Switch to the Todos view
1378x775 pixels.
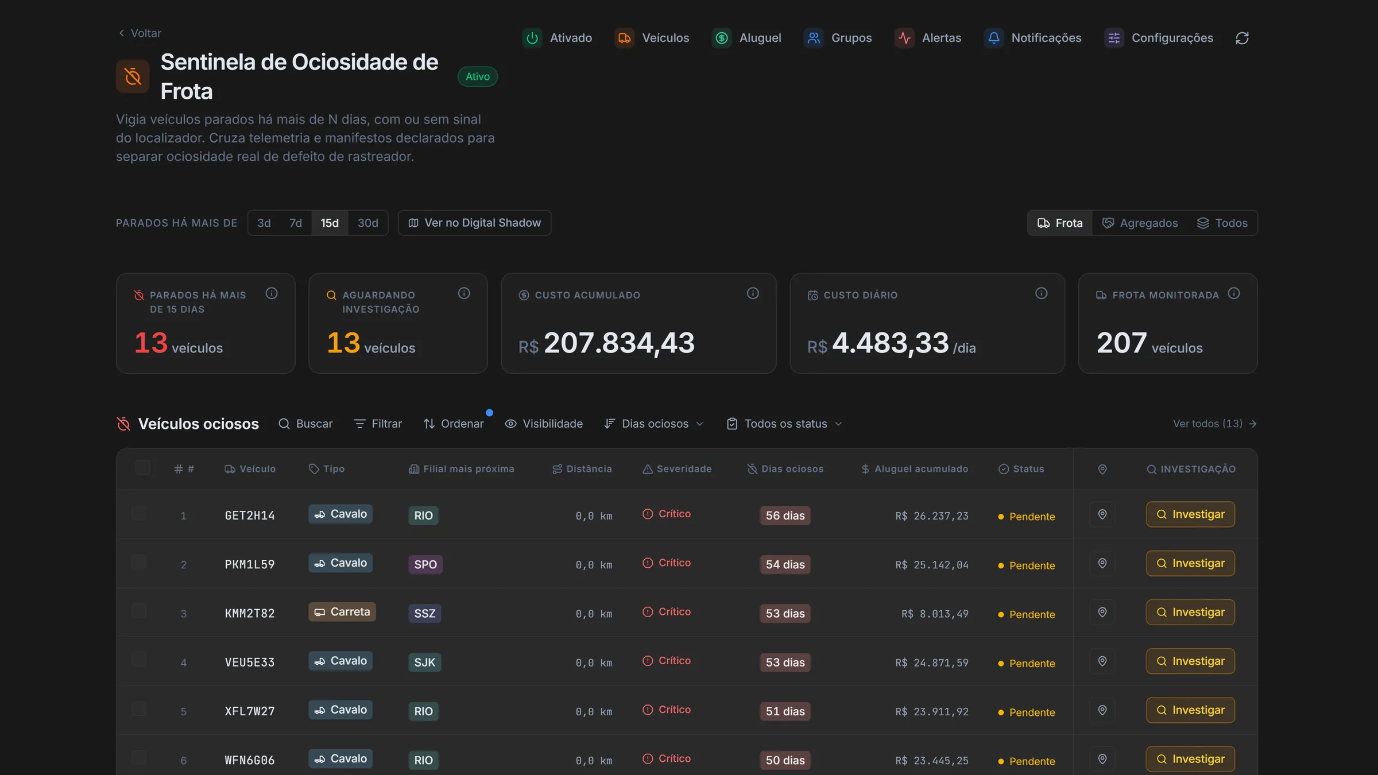1222,223
